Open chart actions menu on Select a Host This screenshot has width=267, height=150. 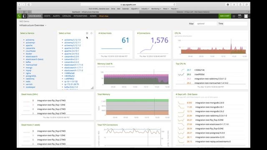point(87,33)
